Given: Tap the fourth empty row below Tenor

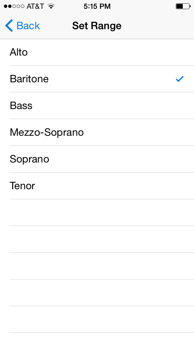Looking at the screenshot, I should 97,293.
